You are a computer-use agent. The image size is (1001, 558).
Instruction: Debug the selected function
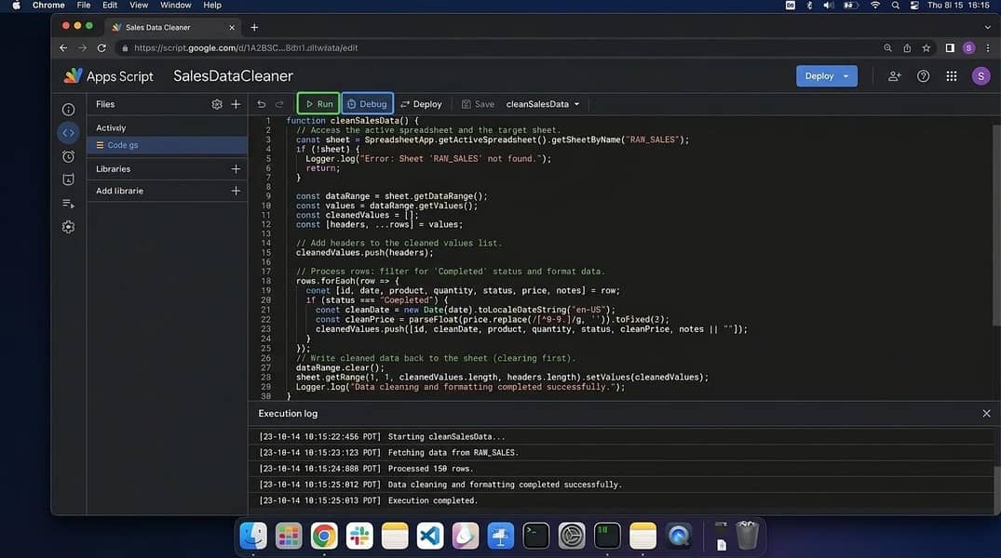pos(367,104)
